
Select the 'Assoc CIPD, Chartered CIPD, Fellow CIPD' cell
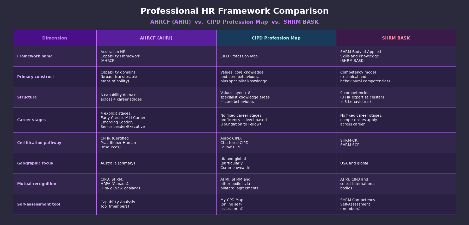(276, 143)
